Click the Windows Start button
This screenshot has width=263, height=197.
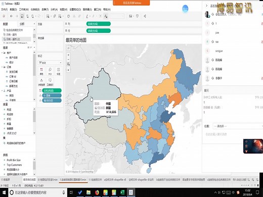[4, 192]
